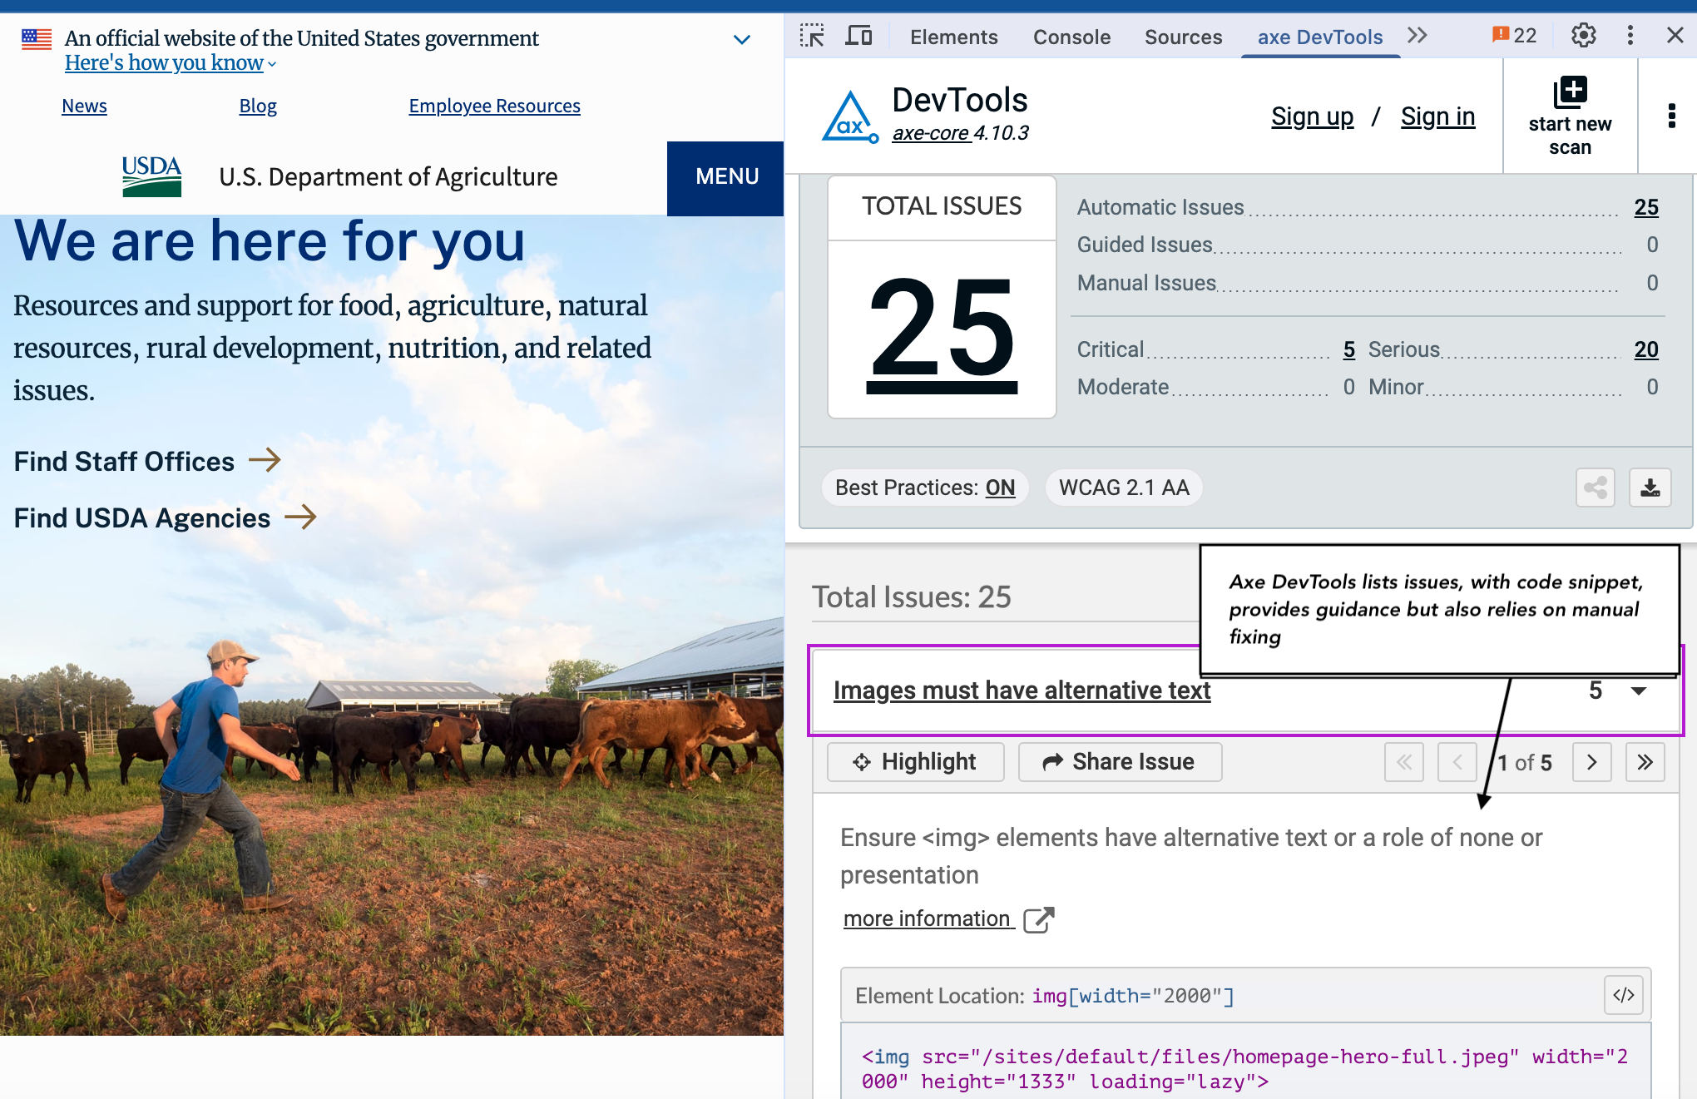Open the Sources tab
Image resolution: width=1697 pixels, height=1099 pixels.
[1183, 37]
